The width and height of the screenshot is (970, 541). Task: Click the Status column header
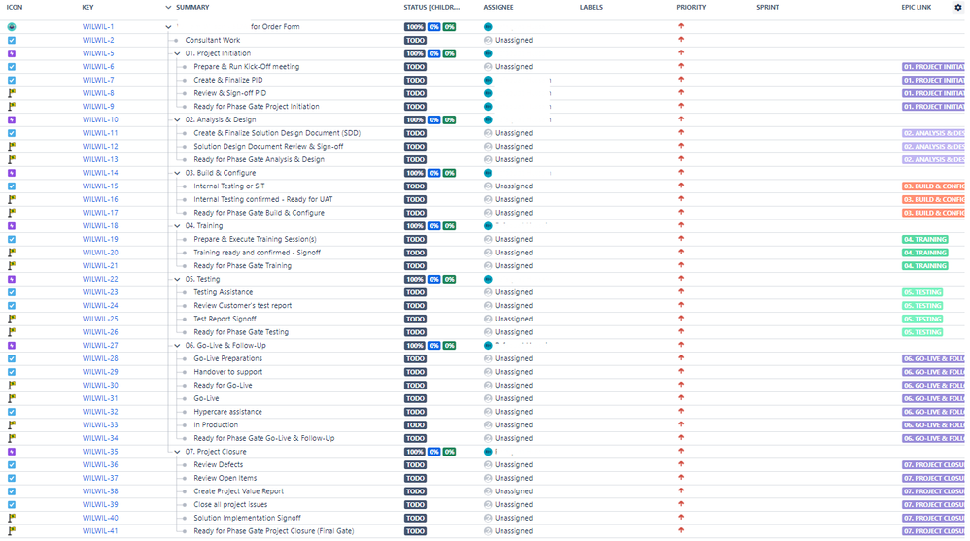(432, 8)
